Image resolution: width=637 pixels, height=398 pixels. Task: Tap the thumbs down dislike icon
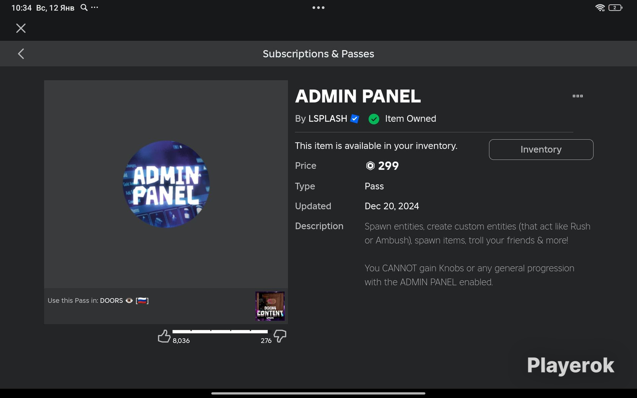tap(280, 336)
